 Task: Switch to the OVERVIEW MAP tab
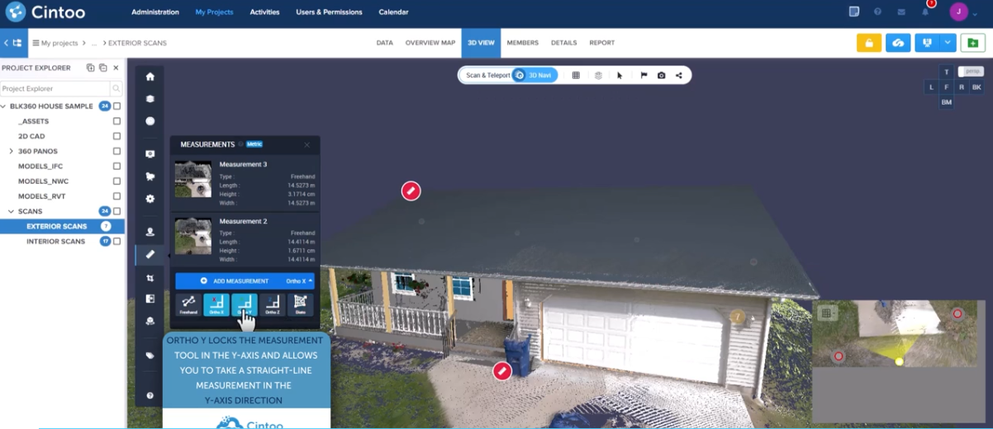tap(430, 43)
